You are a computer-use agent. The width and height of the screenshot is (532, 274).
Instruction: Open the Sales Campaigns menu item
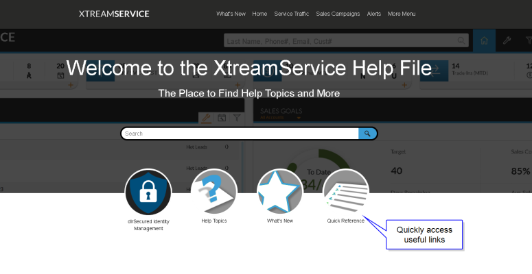(x=338, y=14)
